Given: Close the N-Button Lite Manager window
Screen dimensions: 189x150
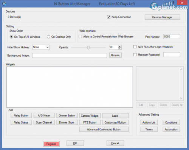Looking at the screenshot, I should (182, 3).
